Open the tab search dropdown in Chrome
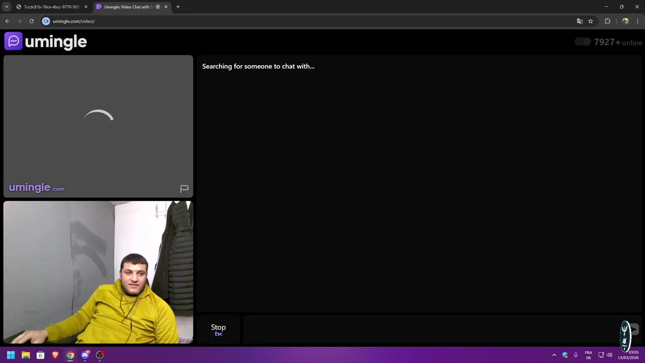The image size is (645, 363). tap(7, 7)
